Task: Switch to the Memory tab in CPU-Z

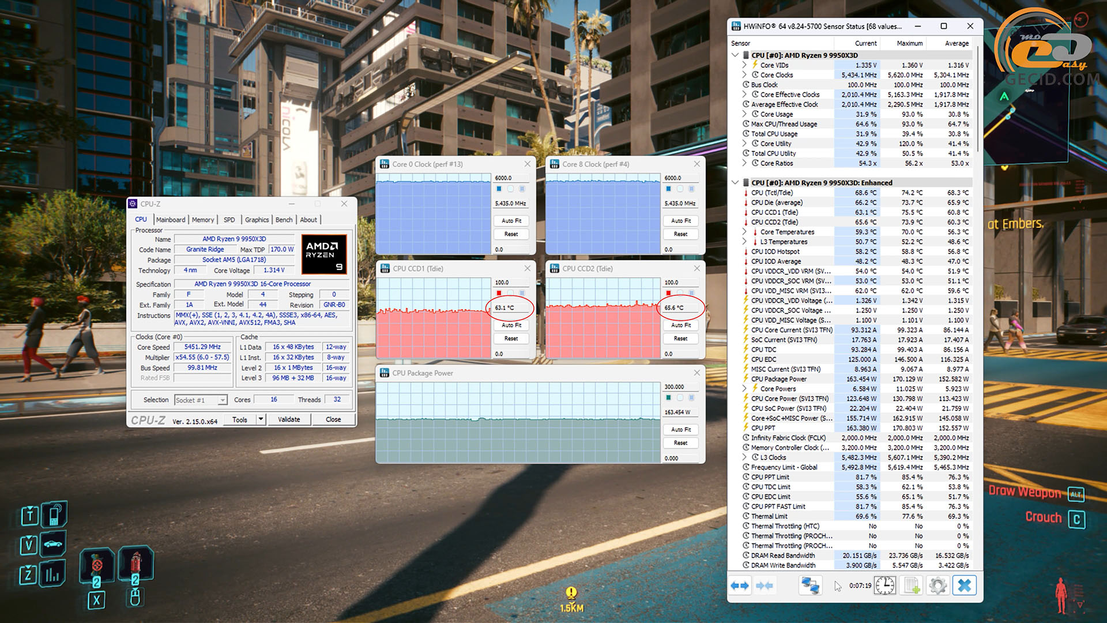Action: (203, 220)
